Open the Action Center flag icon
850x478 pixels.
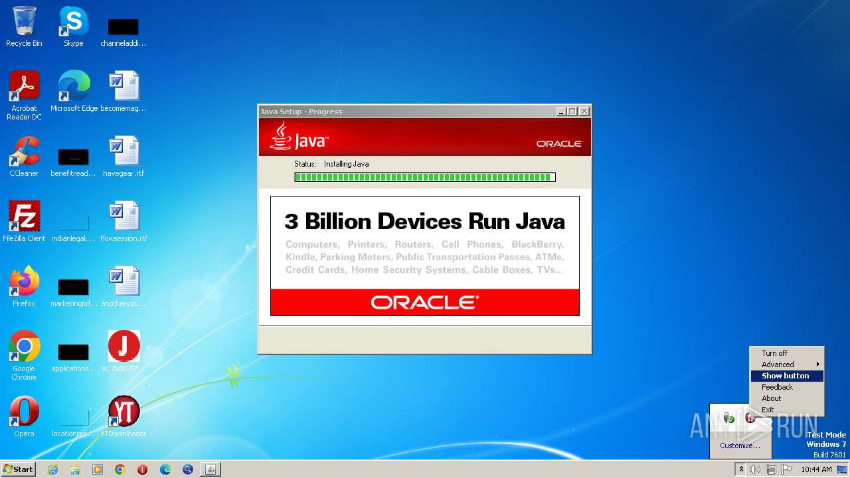(787, 469)
